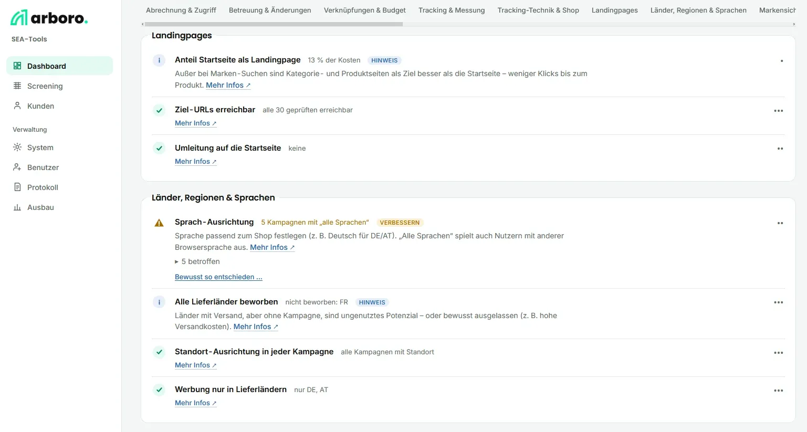
Task: Click the right arrow of the tab scrollbar
Action: tap(794, 24)
